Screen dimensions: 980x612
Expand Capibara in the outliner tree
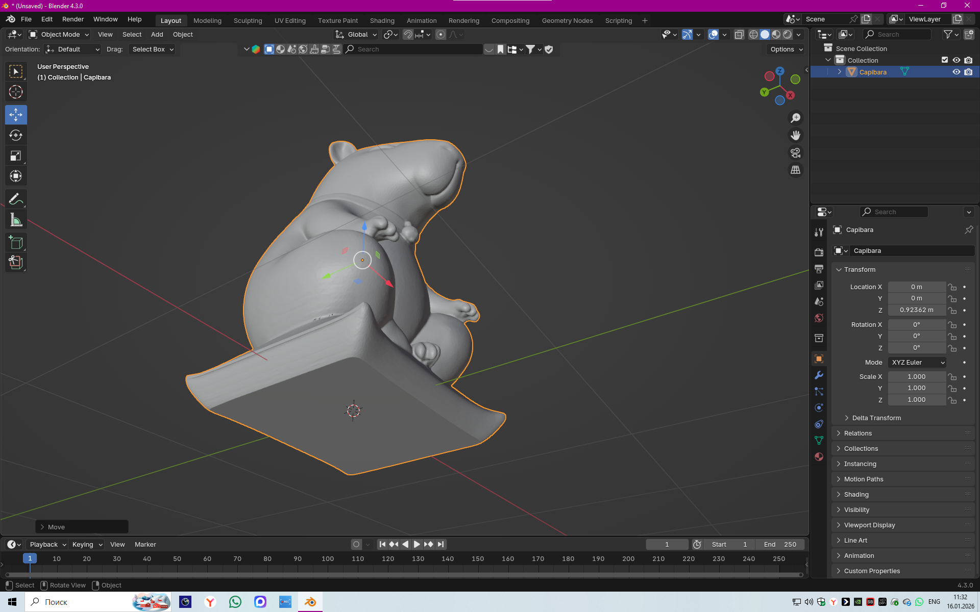[x=840, y=72]
